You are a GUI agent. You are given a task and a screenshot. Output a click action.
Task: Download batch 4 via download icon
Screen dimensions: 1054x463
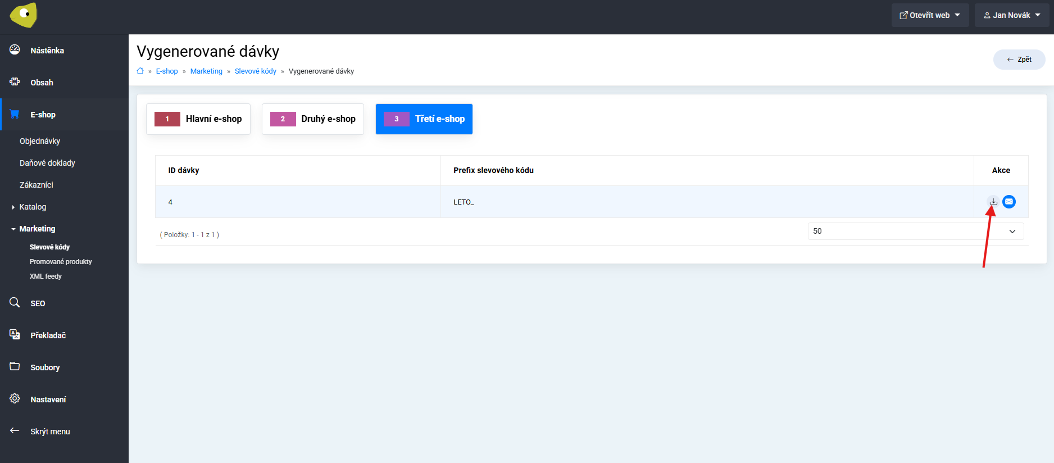click(993, 201)
